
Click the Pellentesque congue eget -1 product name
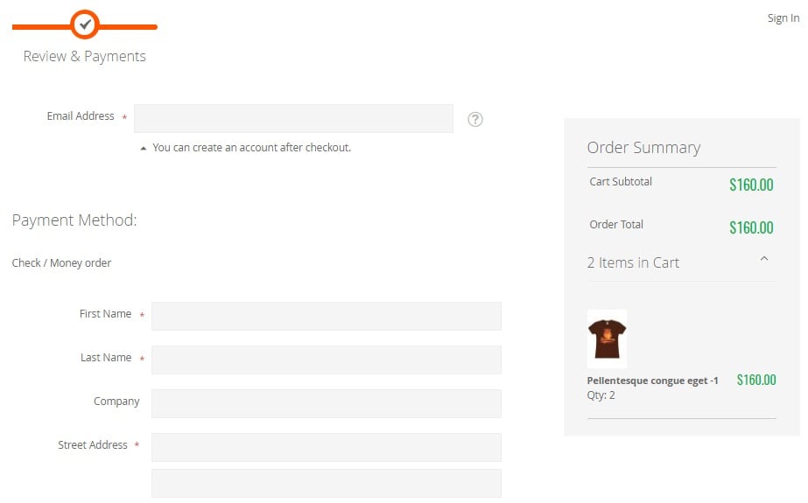(652, 381)
